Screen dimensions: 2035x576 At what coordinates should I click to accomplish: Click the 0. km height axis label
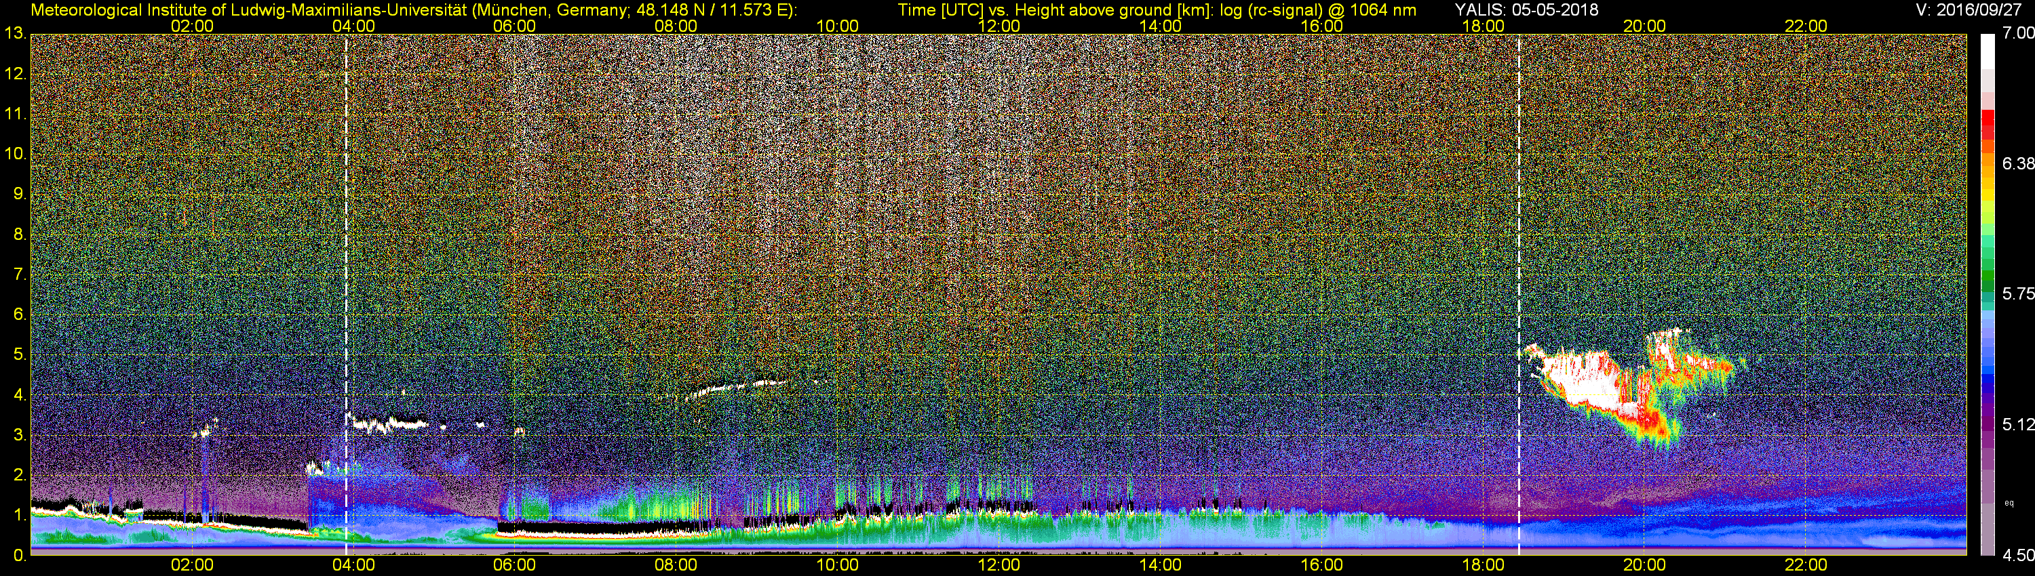click(20, 555)
